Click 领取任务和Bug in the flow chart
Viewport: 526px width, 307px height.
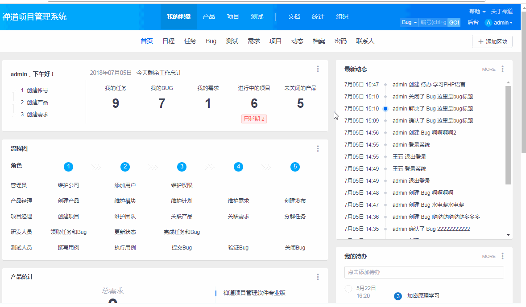click(68, 232)
